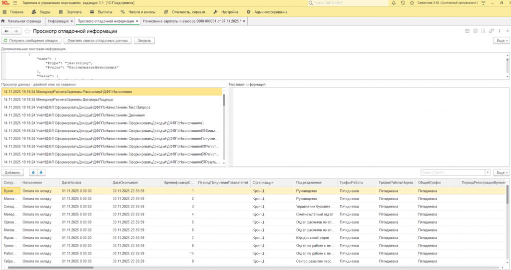Image resolution: width=511 pixels, height=270 pixels.
Task: Switch to Начисление зарплаты и взносов tab
Action: [192, 21]
